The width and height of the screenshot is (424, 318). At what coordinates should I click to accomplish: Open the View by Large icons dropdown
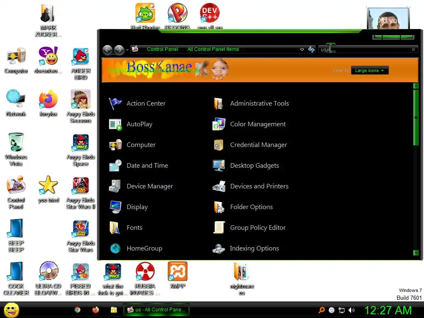[370, 70]
